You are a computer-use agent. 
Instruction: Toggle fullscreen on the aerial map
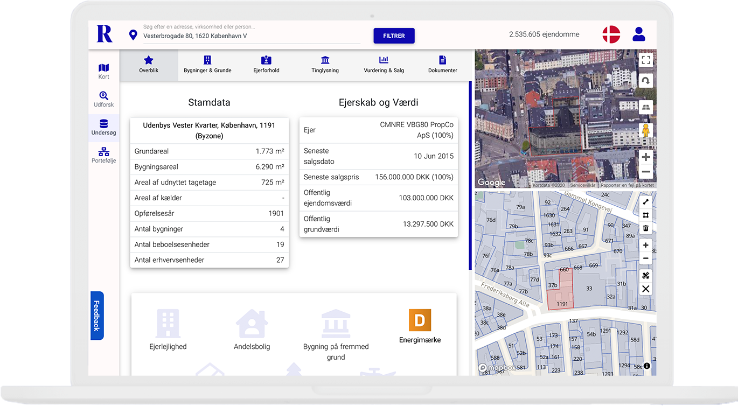pos(646,60)
